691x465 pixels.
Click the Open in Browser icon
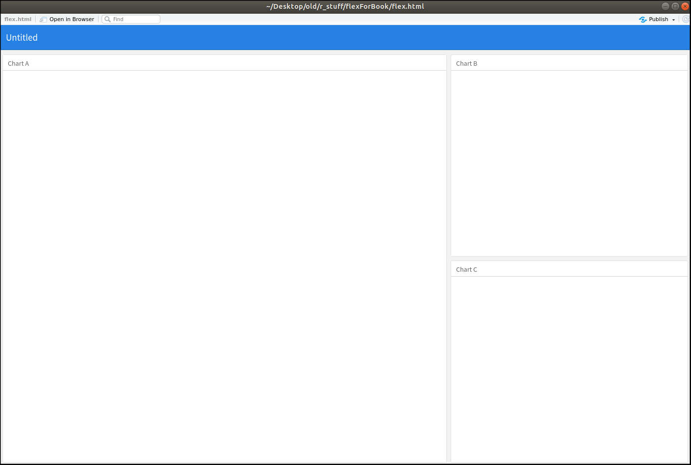[x=43, y=19]
